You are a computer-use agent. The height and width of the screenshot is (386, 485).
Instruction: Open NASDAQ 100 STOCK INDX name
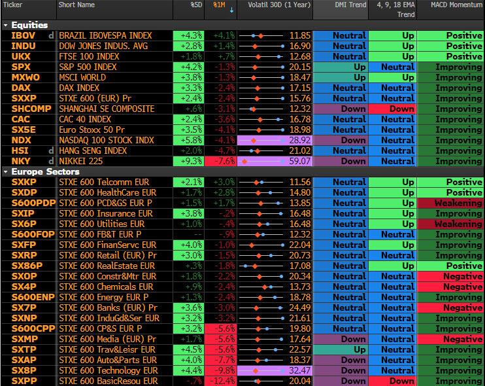(x=106, y=140)
